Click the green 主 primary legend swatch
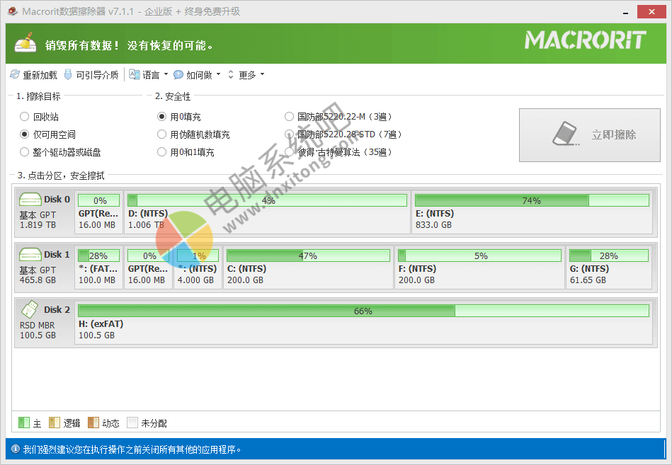This screenshot has width=672, height=465. (24, 423)
